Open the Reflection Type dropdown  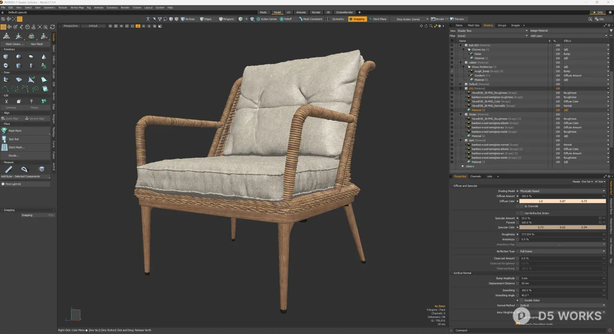click(x=562, y=251)
